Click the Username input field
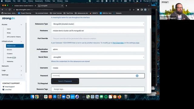The height and width of the screenshot is (109, 194). [98, 68]
